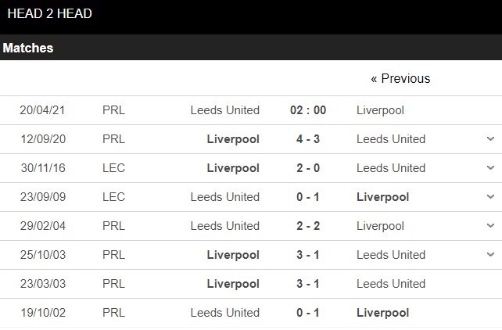The image size is (502, 330).
Task: Select the date 19/10/02
Action: point(42,313)
